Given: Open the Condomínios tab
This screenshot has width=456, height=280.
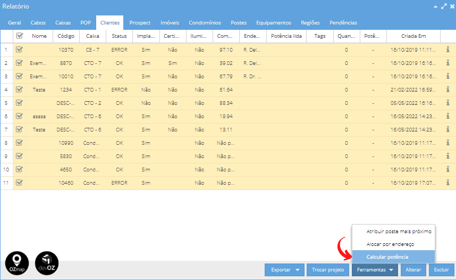Looking at the screenshot, I should (205, 23).
